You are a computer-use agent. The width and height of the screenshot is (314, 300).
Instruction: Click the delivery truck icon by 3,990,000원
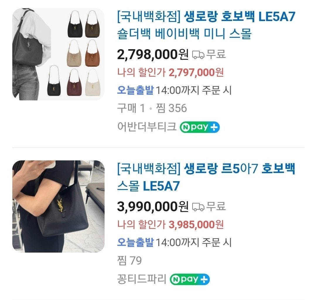point(198,207)
